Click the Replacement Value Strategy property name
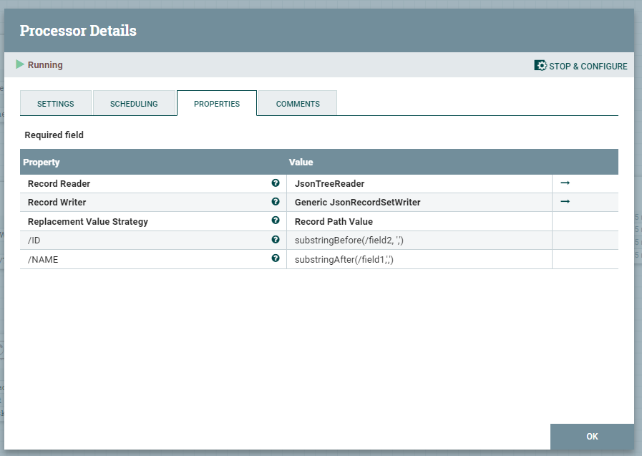Viewport: 642px width, 456px height. (x=87, y=221)
